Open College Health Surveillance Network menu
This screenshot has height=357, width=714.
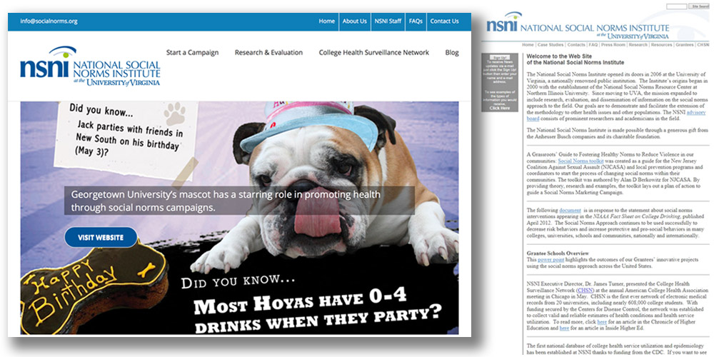coord(374,52)
